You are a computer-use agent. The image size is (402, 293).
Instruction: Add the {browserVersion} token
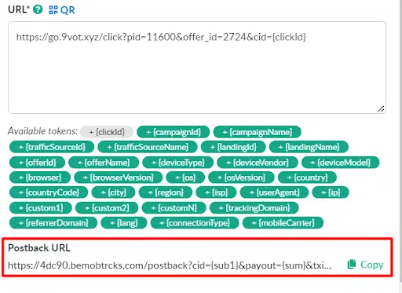[119, 178]
